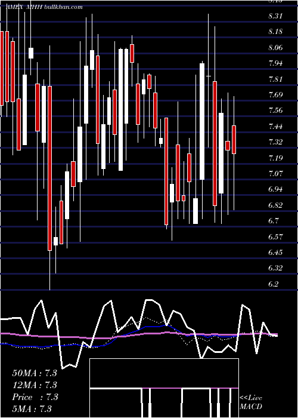Click the last red candlestick on the right
The width and height of the screenshot is (298, 418).
coord(234,140)
